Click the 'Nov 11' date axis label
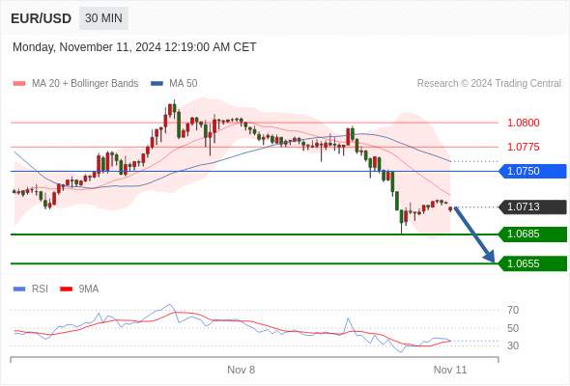This screenshot has width=570, height=386. 450,370
